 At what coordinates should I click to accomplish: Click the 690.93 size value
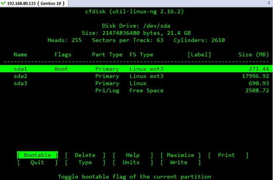pos(259,83)
